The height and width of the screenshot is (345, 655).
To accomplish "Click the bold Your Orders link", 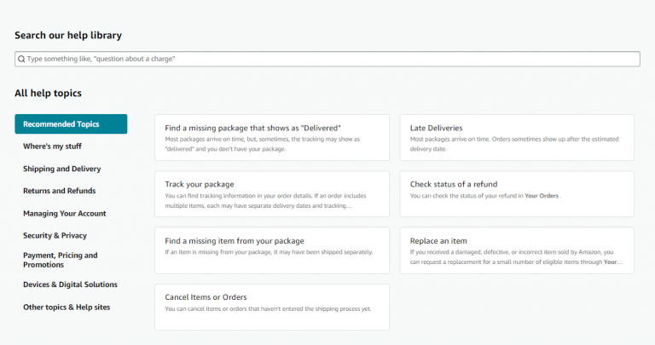I will 542,196.
